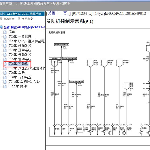Open 第8章 车身
The image size is (150, 150).
[16, 73]
